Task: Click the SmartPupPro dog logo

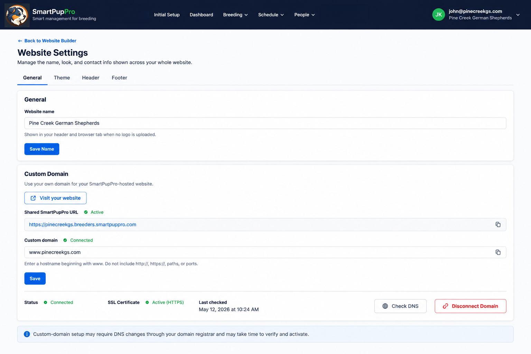Action: (17, 15)
